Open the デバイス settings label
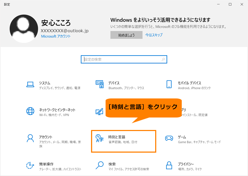 point(114,83)
